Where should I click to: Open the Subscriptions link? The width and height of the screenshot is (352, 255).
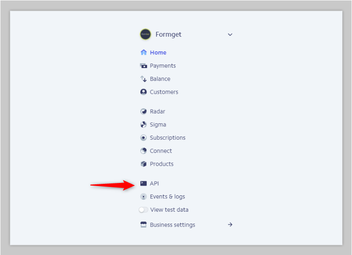pos(168,137)
